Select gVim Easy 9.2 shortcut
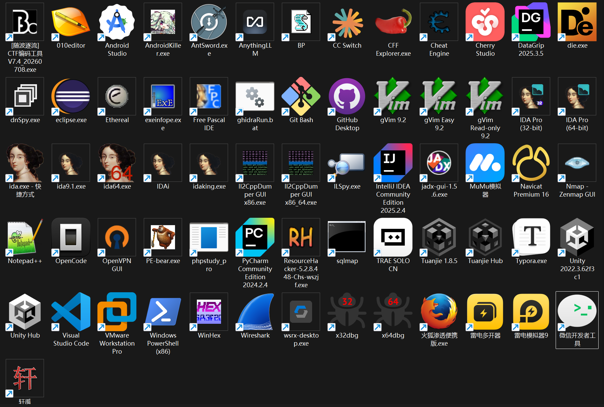 [x=439, y=96]
